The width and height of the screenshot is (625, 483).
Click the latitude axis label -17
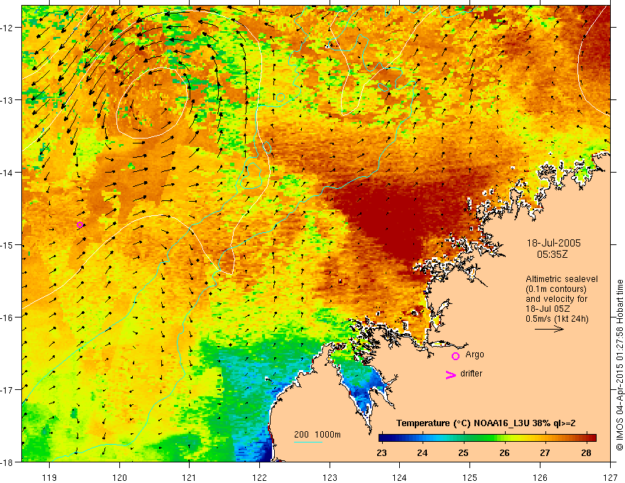click(x=8, y=390)
